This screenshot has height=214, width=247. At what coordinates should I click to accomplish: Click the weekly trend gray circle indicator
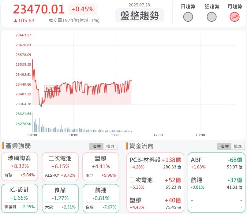(211, 17)
